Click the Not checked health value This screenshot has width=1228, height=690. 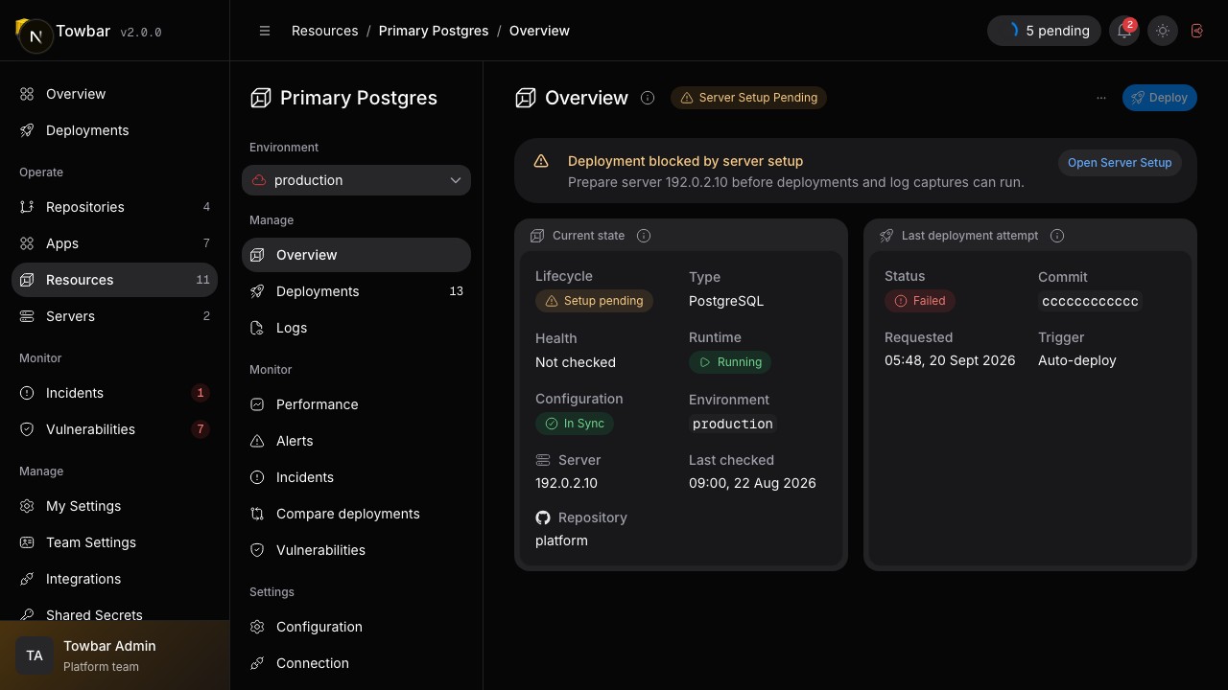[576, 362]
